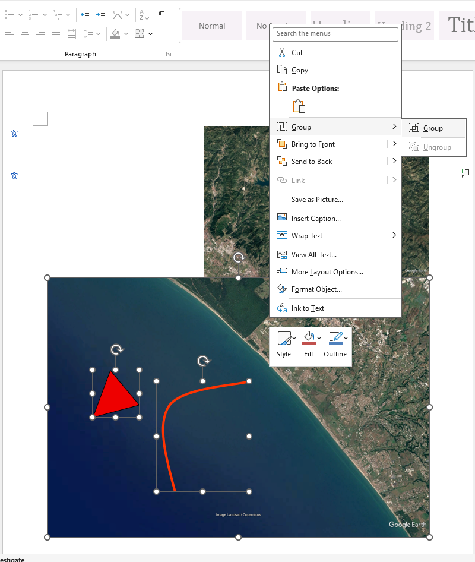
Task: Toggle Align Right alignment
Action: pos(40,34)
